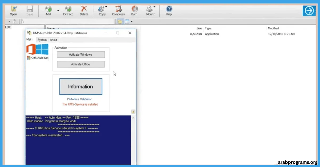Click the blue circled right-arrow icon
The height and width of the screenshot is (167, 320).
coord(309,11)
